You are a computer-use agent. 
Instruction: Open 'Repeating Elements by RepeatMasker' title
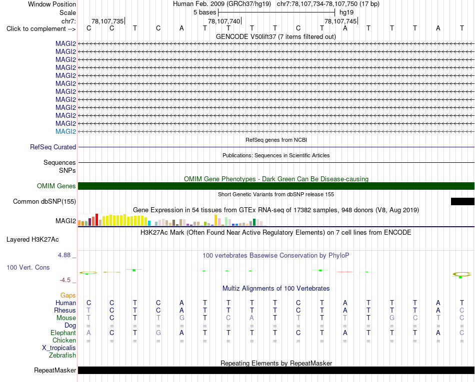pos(276,363)
